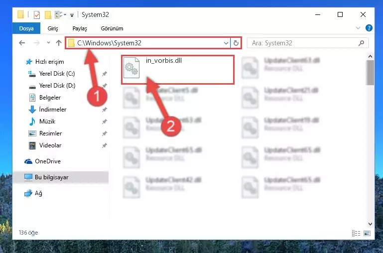Click the New Folder icon in quick access toolbar
Image resolution: width=383 pixels, height=253 pixels.
coord(48,15)
